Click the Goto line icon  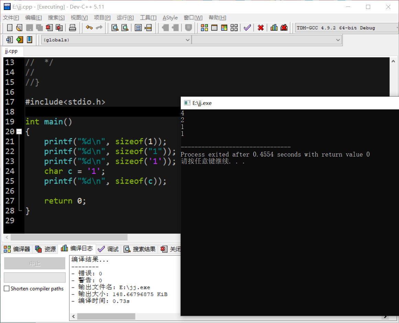[x=148, y=28]
